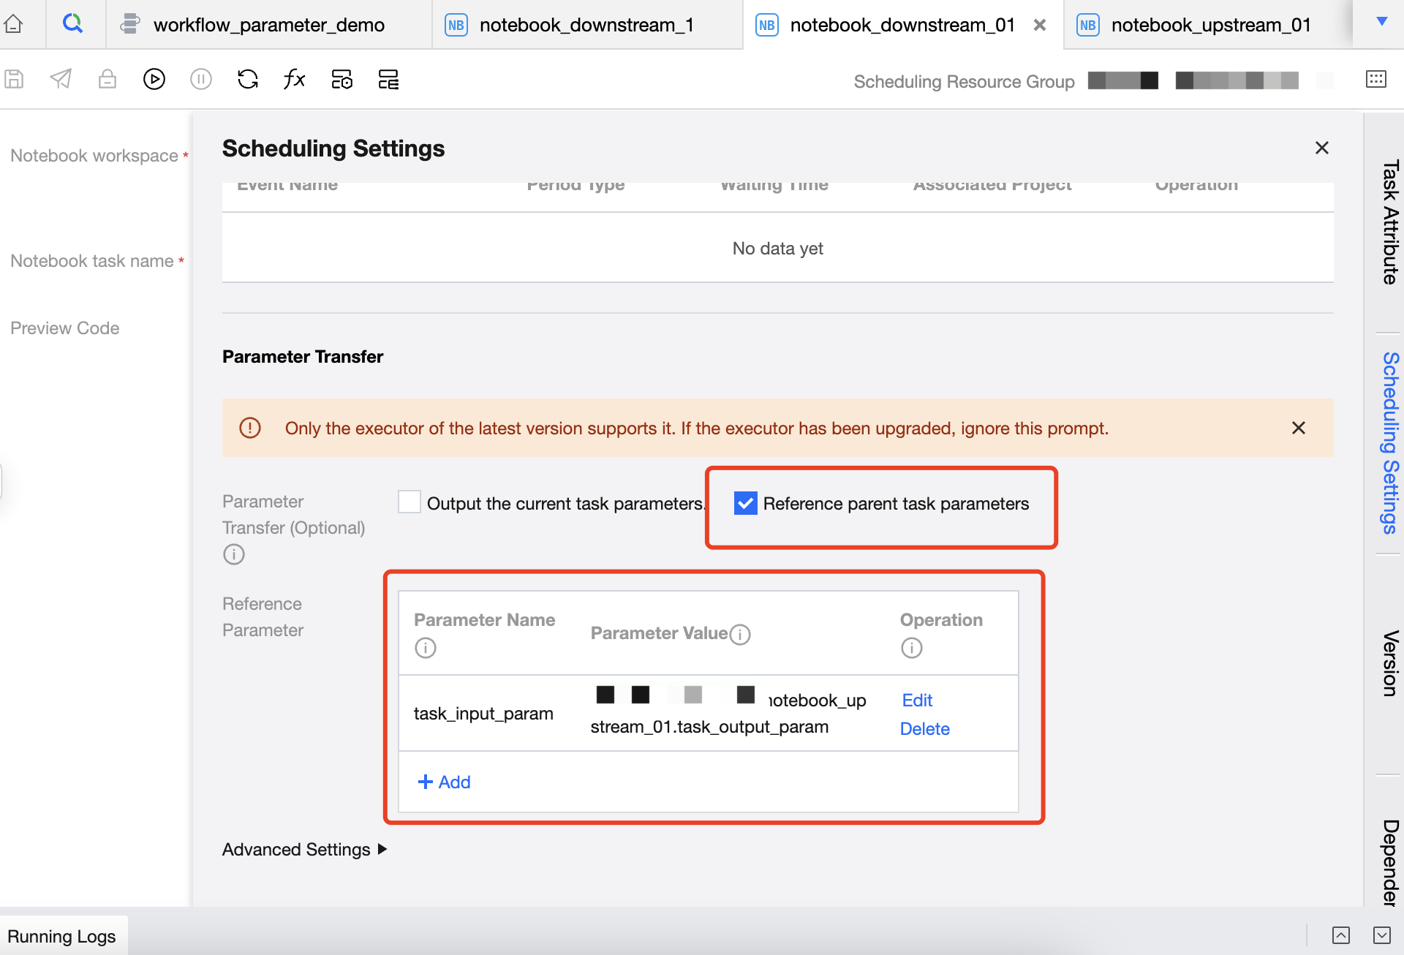Switch to notebook_upstream_01 tab
Viewport: 1404px width, 955px height.
pyautogui.click(x=1209, y=25)
